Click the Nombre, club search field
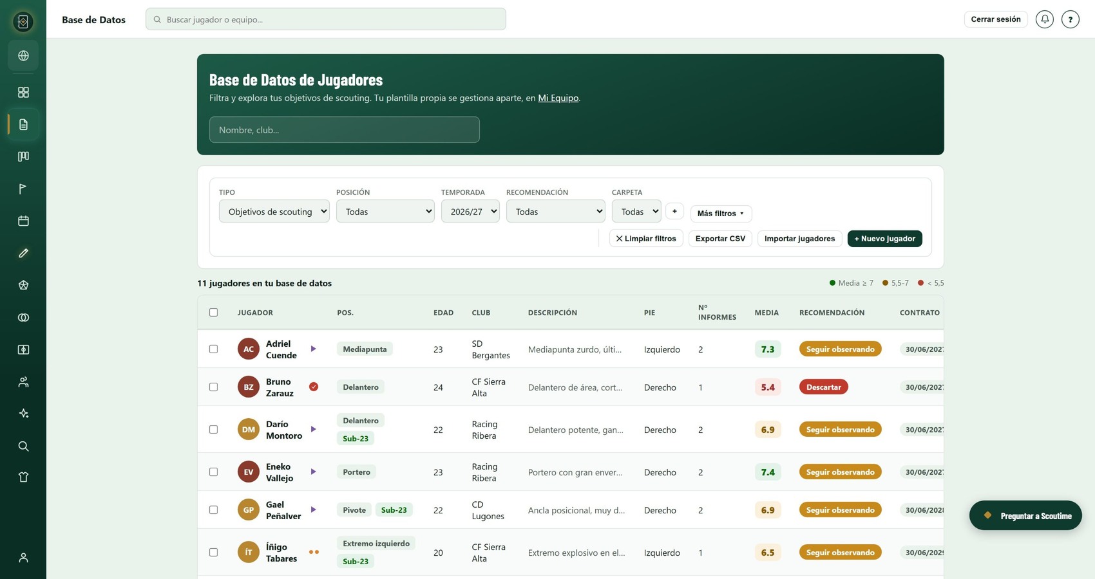This screenshot has width=1095, height=579. (x=344, y=130)
